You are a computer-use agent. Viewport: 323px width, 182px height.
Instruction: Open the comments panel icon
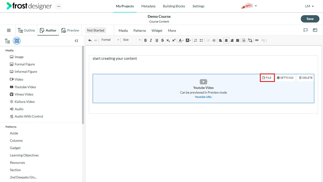click(306, 30)
